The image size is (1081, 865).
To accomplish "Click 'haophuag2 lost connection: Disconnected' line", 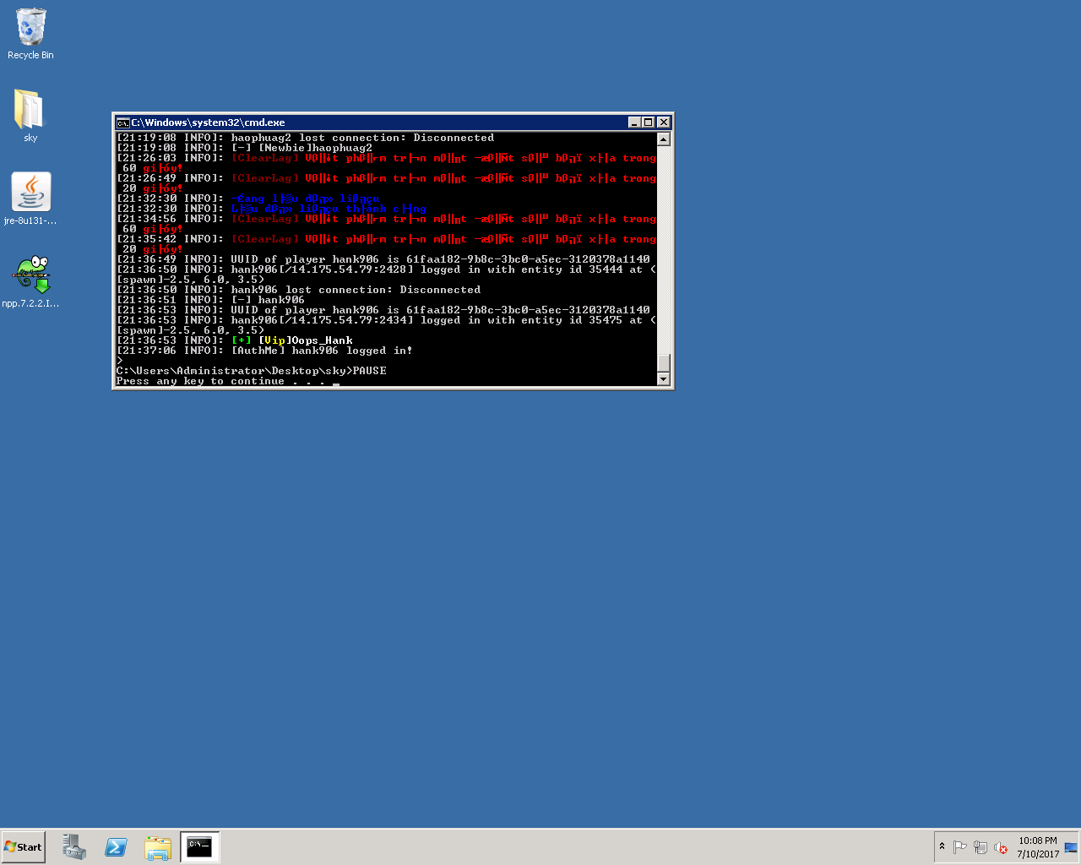I will click(x=306, y=138).
